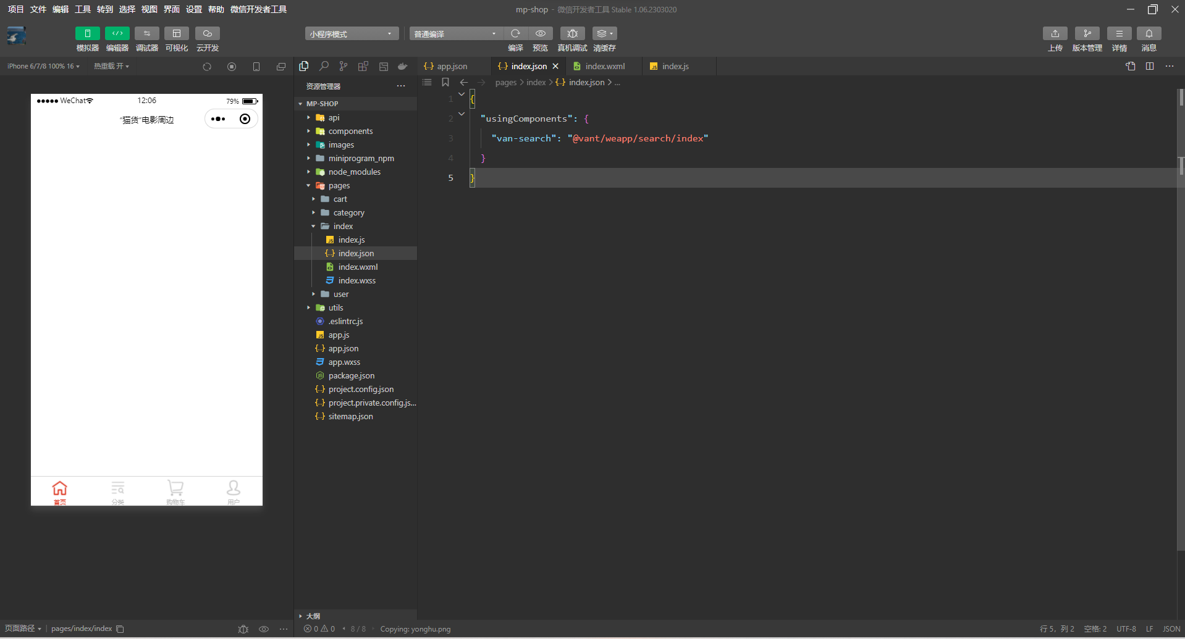Open explorer panel more options
This screenshot has width=1185, height=639.
pos(401,86)
